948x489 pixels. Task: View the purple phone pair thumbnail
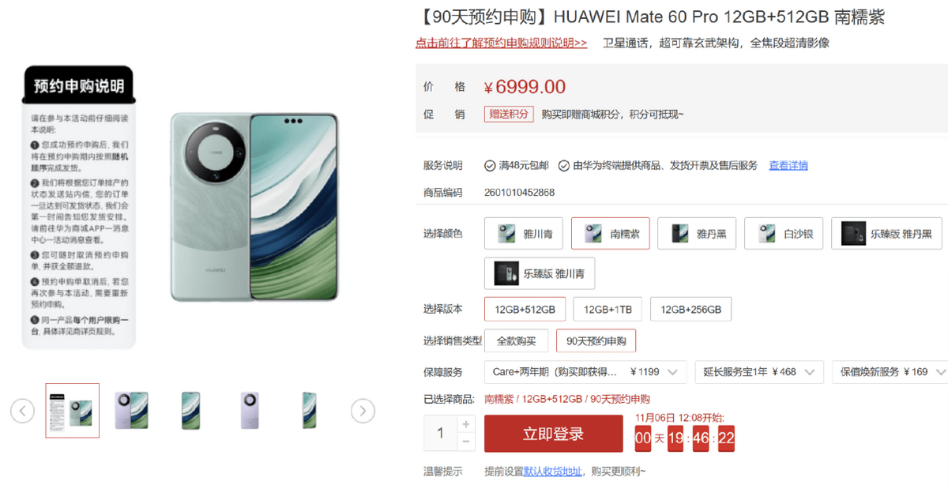[x=132, y=410]
